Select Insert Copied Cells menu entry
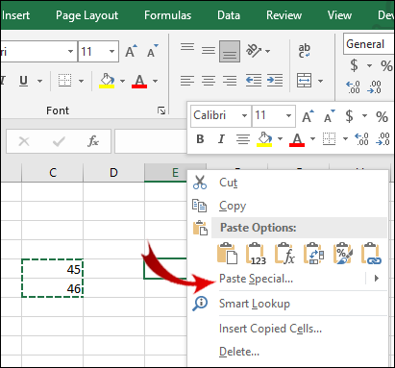 270,329
